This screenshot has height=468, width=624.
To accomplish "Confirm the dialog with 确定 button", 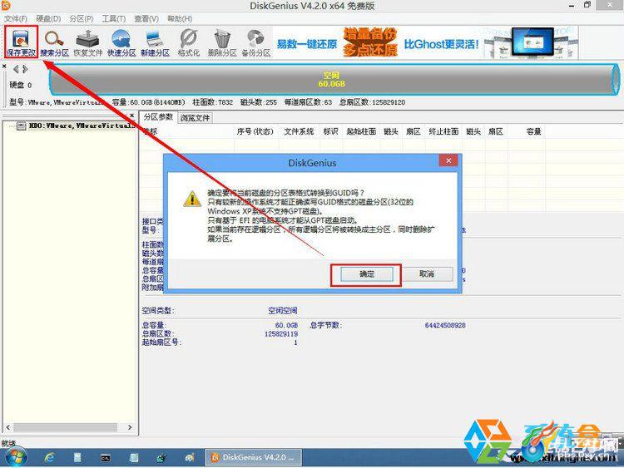I will [x=367, y=274].
